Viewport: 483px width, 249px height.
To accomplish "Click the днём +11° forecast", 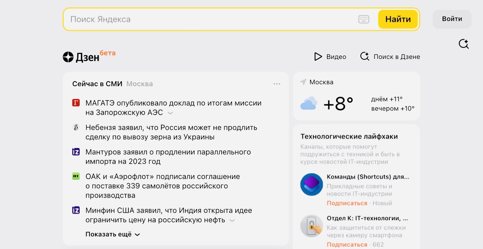I will pyautogui.click(x=387, y=99).
